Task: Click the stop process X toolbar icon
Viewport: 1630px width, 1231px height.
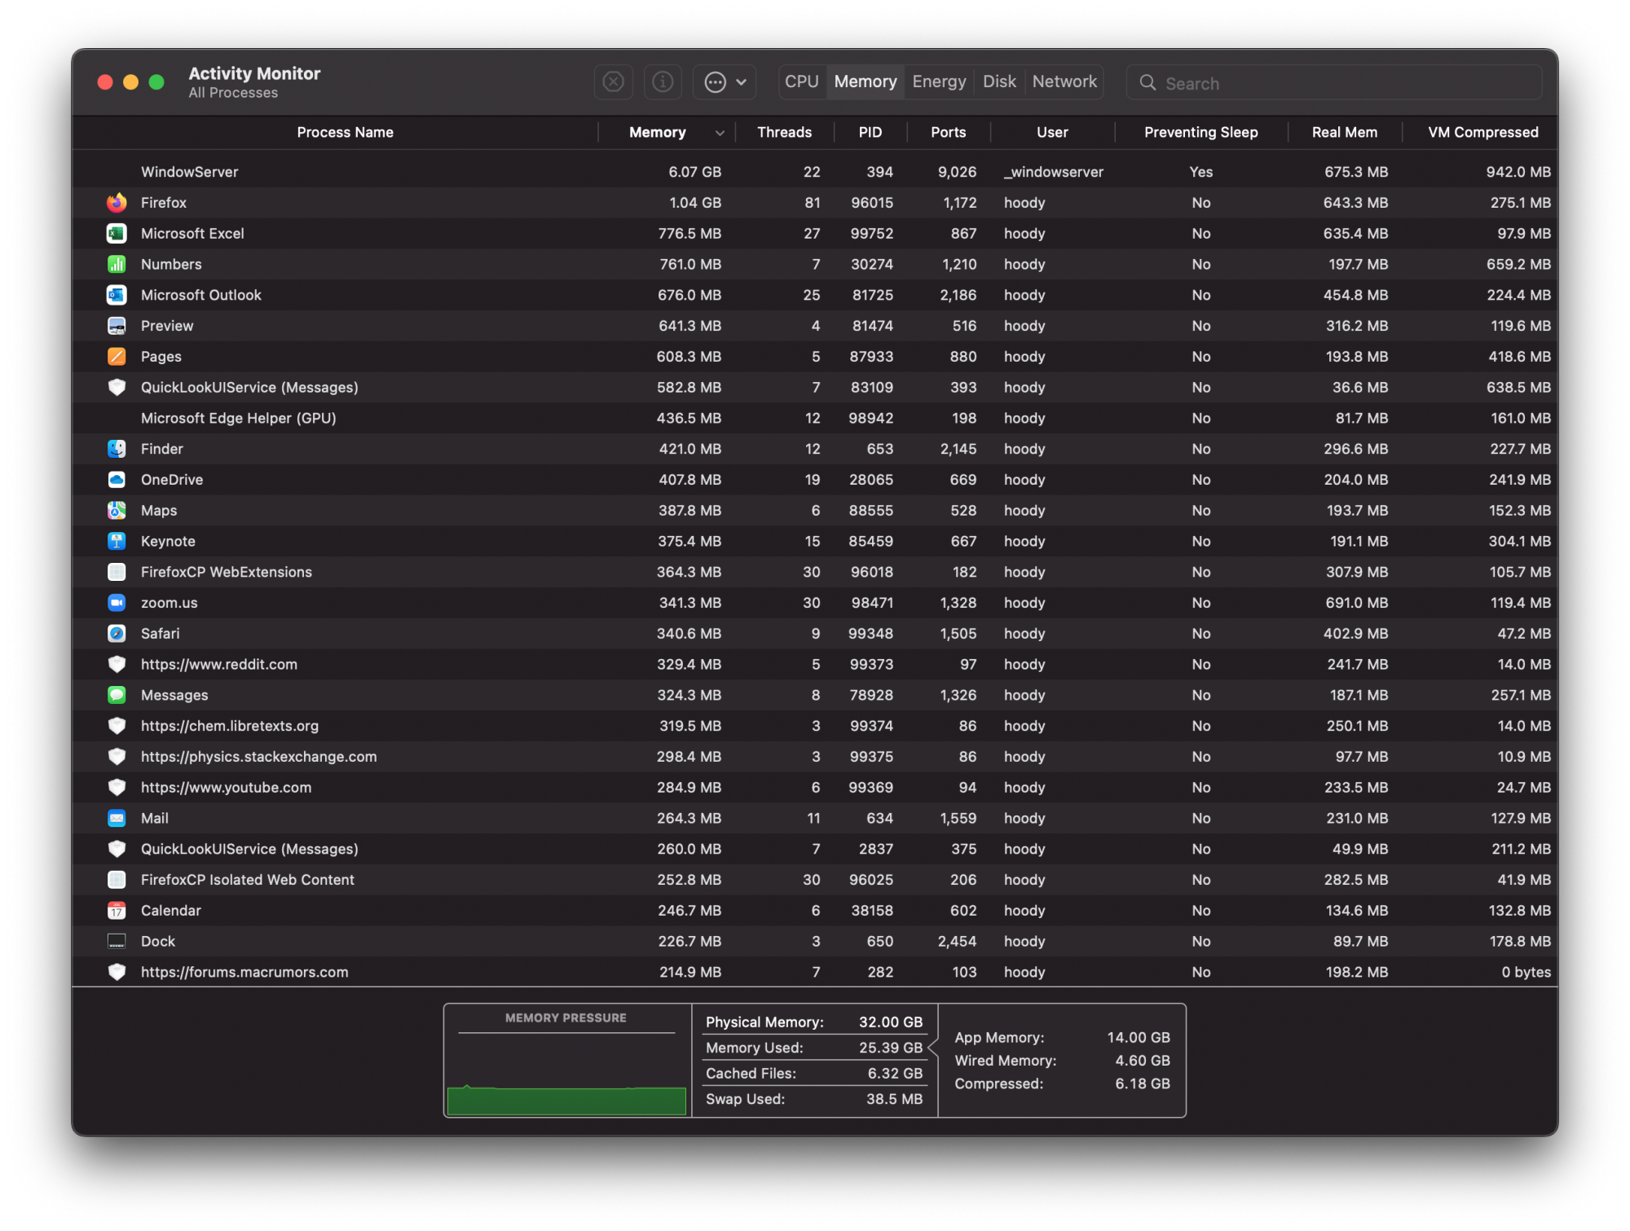Action: tap(613, 82)
